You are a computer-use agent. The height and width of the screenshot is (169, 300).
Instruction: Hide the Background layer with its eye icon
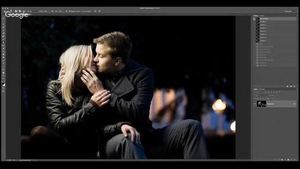pyautogui.click(x=255, y=104)
